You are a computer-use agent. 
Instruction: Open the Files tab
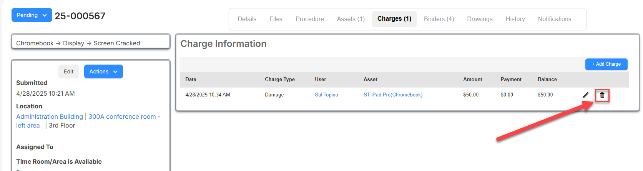point(276,19)
